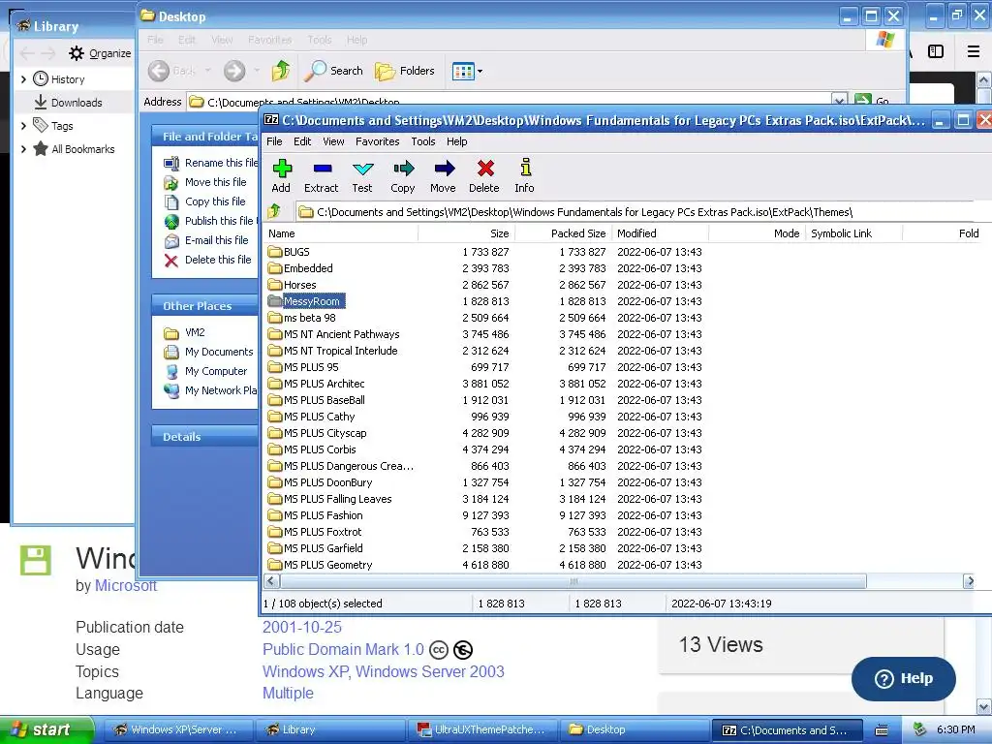The height and width of the screenshot is (744, 992).
Task: Open the View menu in 7-Zip
Action: click(333, 141)
